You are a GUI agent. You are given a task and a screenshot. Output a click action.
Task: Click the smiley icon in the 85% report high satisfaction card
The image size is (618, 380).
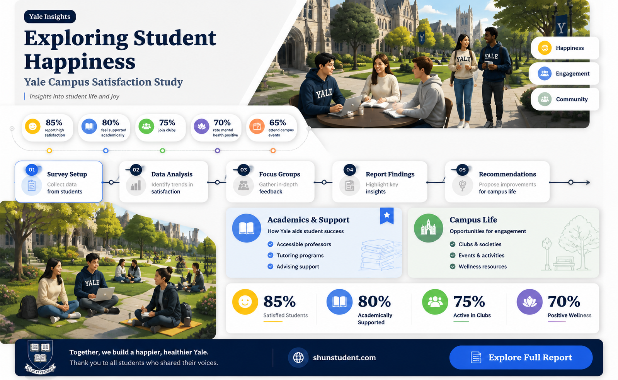tap(33, 127)
